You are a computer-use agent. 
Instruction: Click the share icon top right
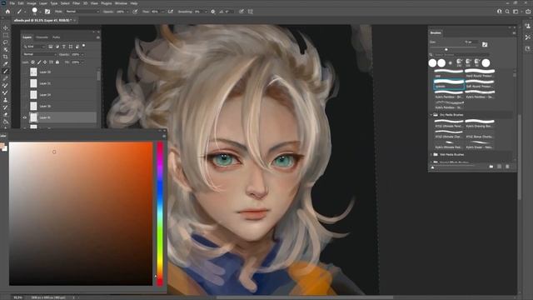pyautogui.click(x=528, y=12)
